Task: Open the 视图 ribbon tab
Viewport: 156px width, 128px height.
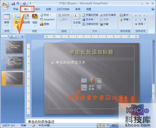Action: click(x=89, y=9)
